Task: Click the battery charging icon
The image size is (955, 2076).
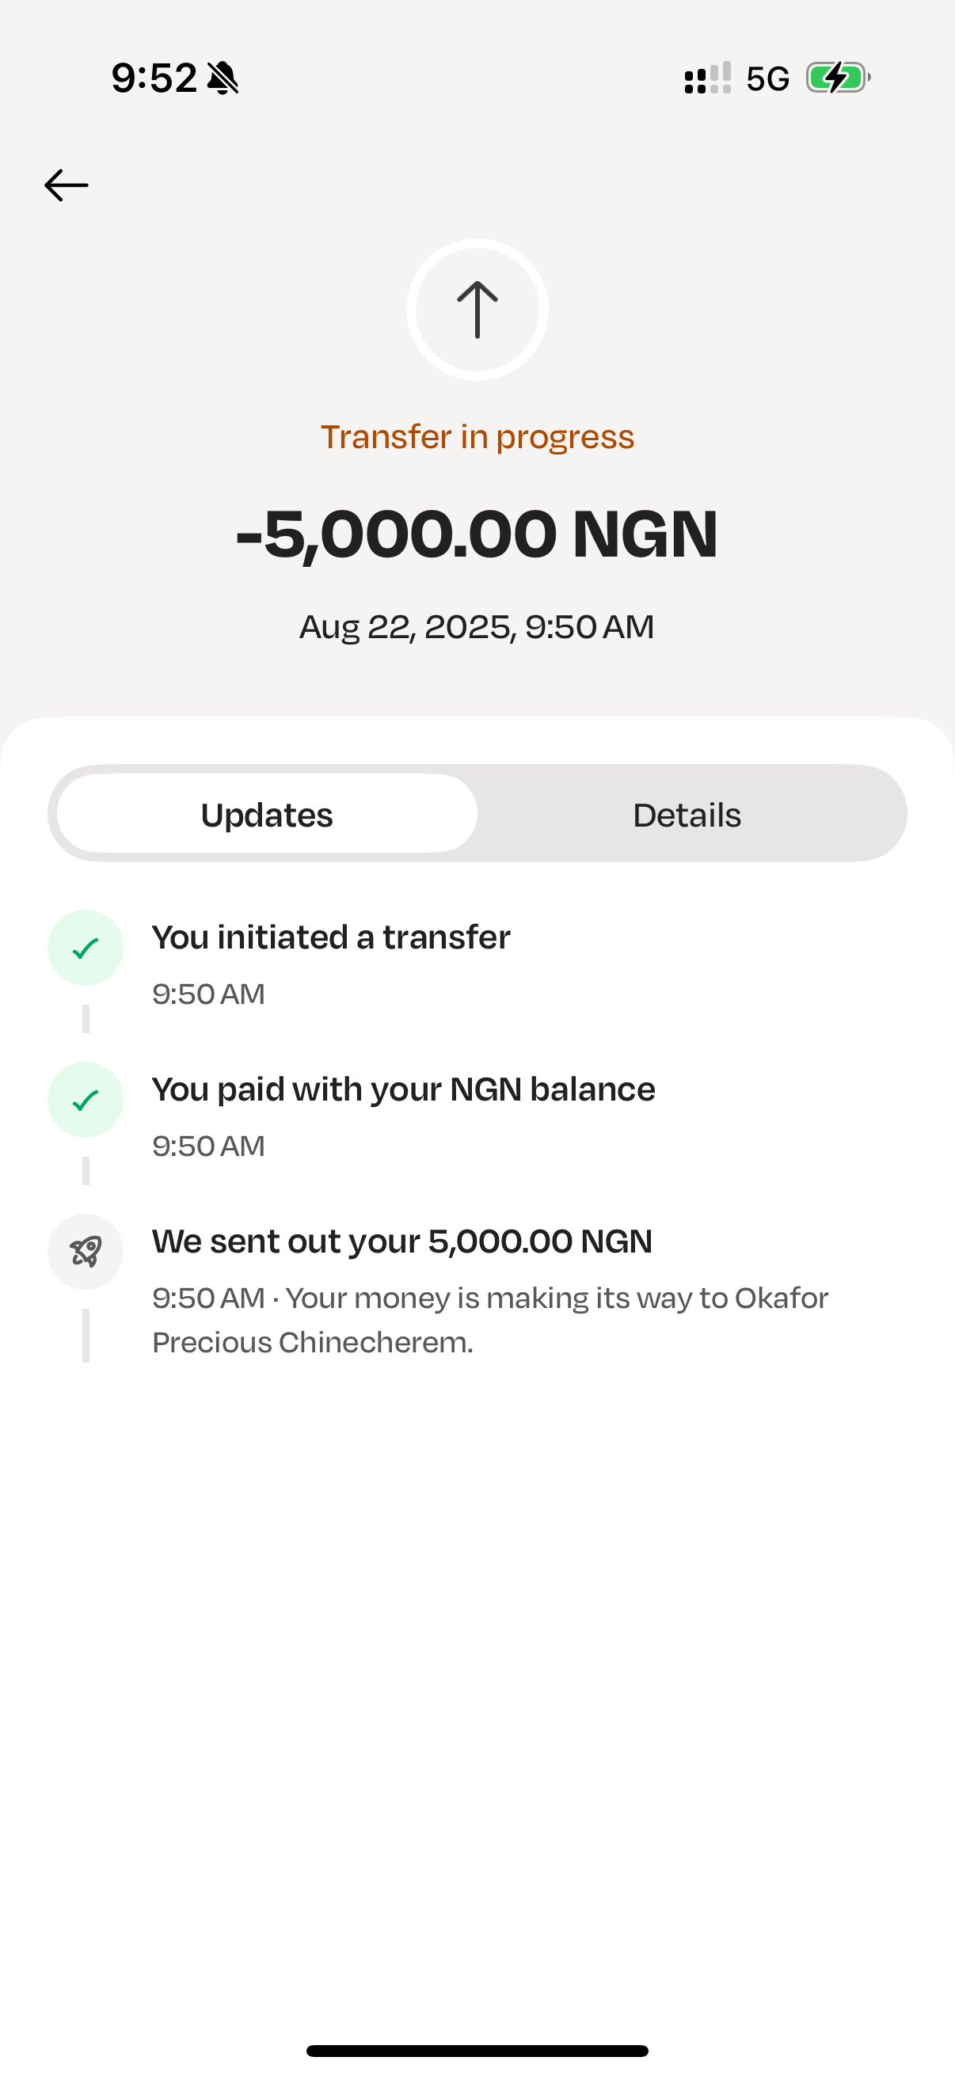Action: tap(838, 78)
